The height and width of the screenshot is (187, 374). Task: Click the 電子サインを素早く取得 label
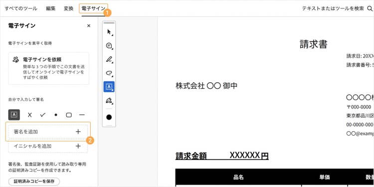(30, 43)
